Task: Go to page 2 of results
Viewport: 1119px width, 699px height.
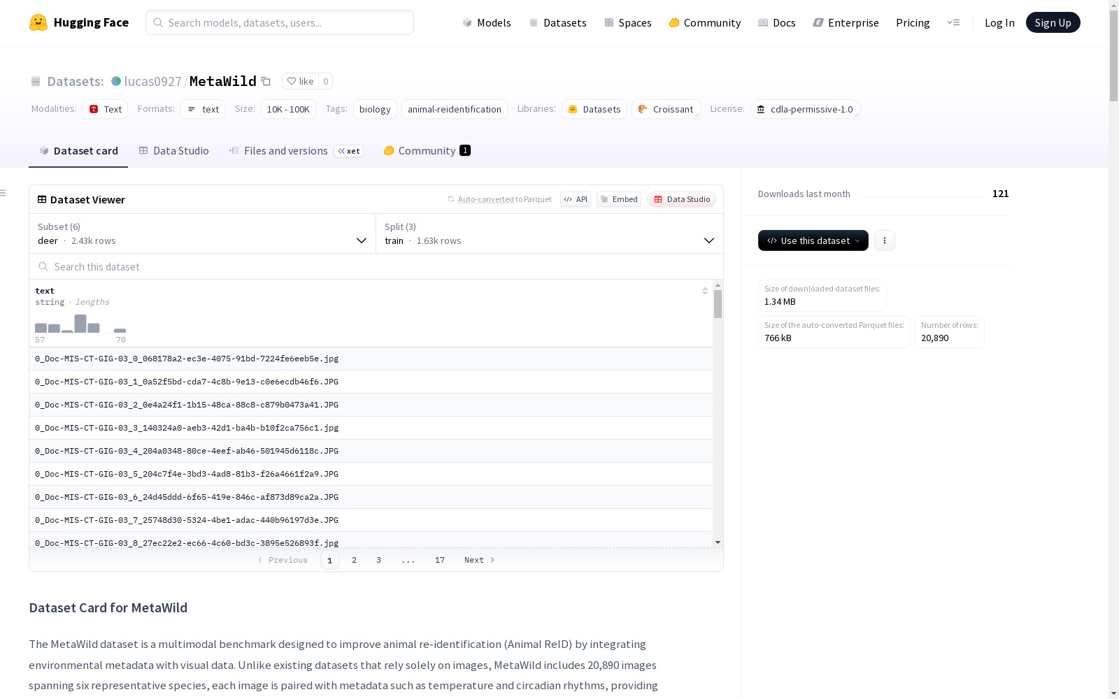Action: [355, 560]
